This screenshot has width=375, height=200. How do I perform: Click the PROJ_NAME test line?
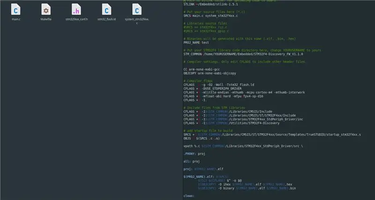[x=196, y=43]
